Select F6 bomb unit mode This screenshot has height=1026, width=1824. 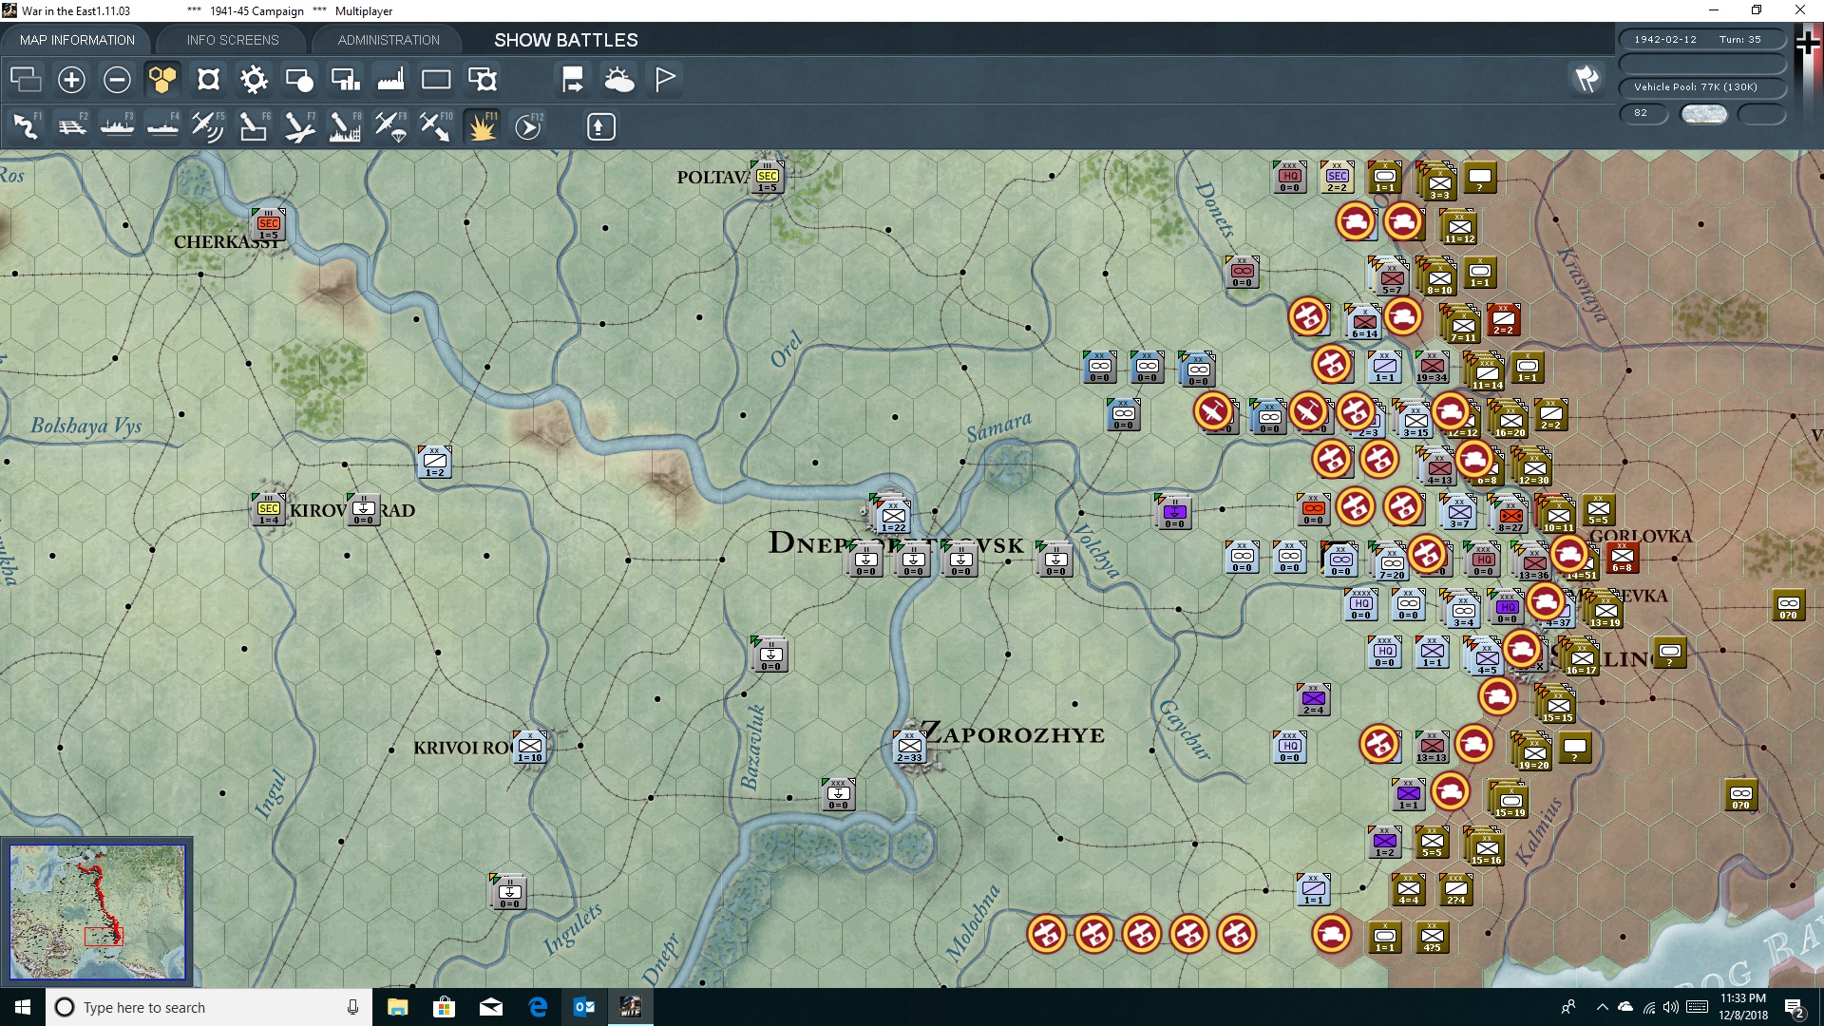(x=254, y=126)
